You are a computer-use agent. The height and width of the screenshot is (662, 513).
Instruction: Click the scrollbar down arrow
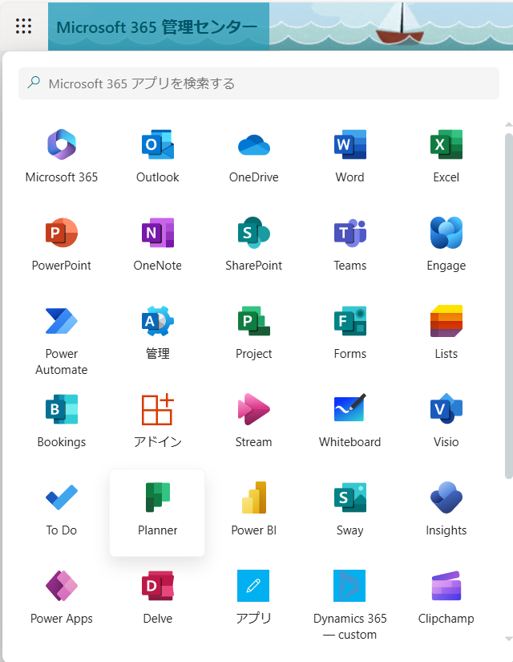(508, 639)
